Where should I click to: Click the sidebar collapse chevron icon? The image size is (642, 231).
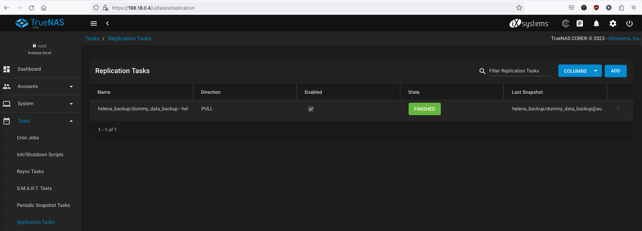click(x=108, y=23)
